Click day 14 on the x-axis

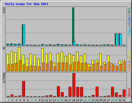(58, 100)
